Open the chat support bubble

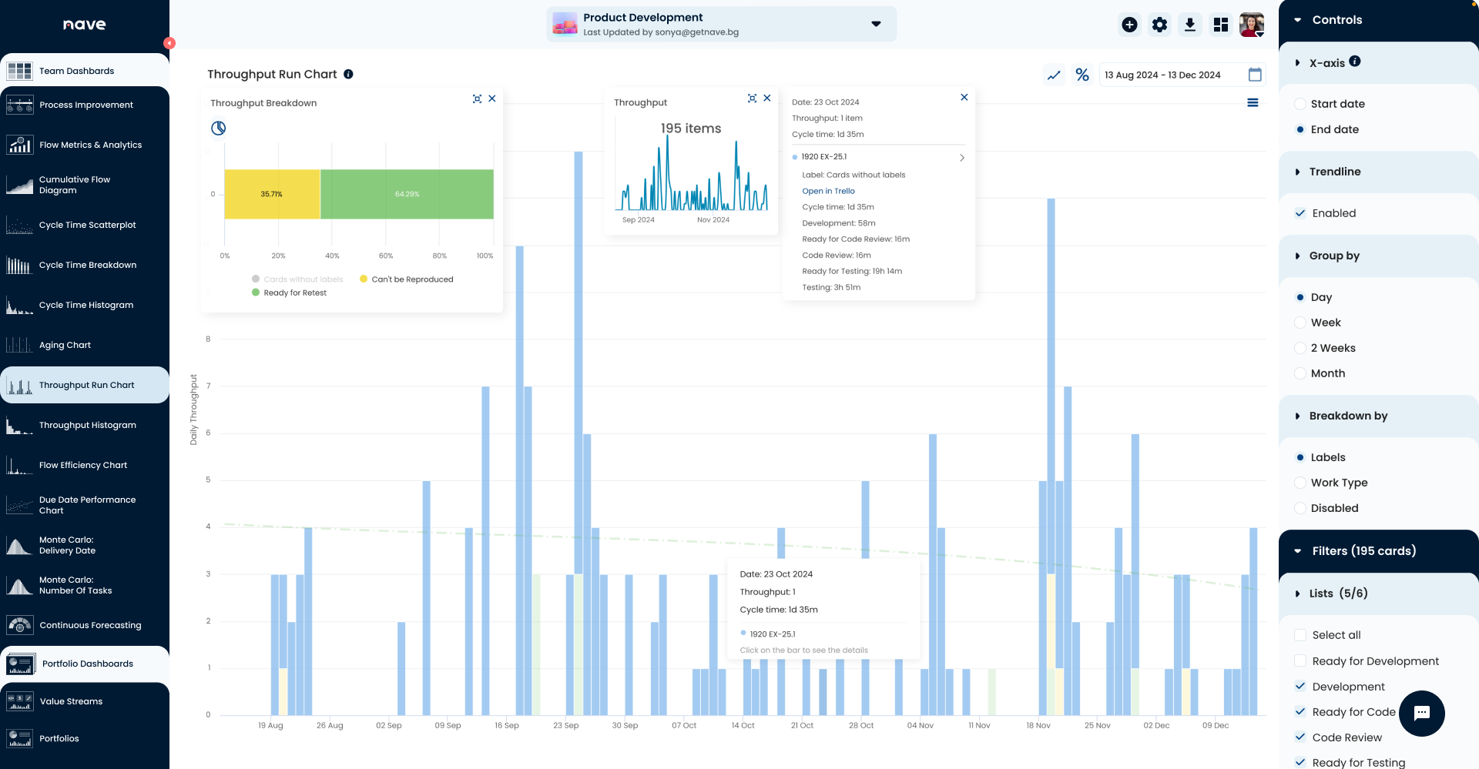[x=1421, y=713]
